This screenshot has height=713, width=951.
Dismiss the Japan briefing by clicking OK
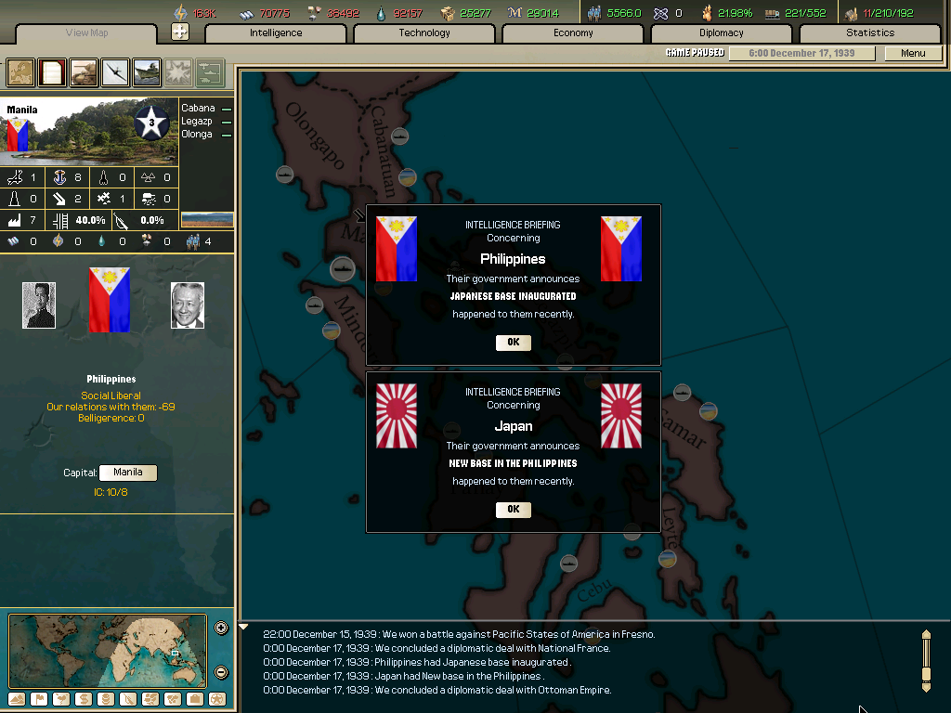point(513,510)
